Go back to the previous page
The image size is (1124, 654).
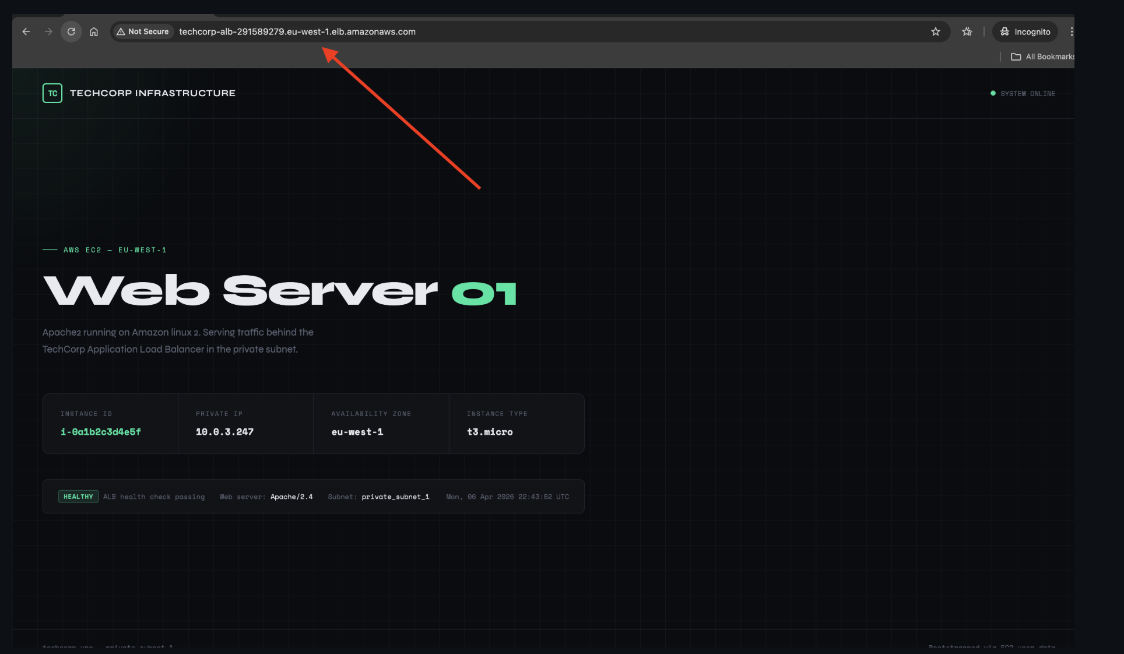[26, 31]
